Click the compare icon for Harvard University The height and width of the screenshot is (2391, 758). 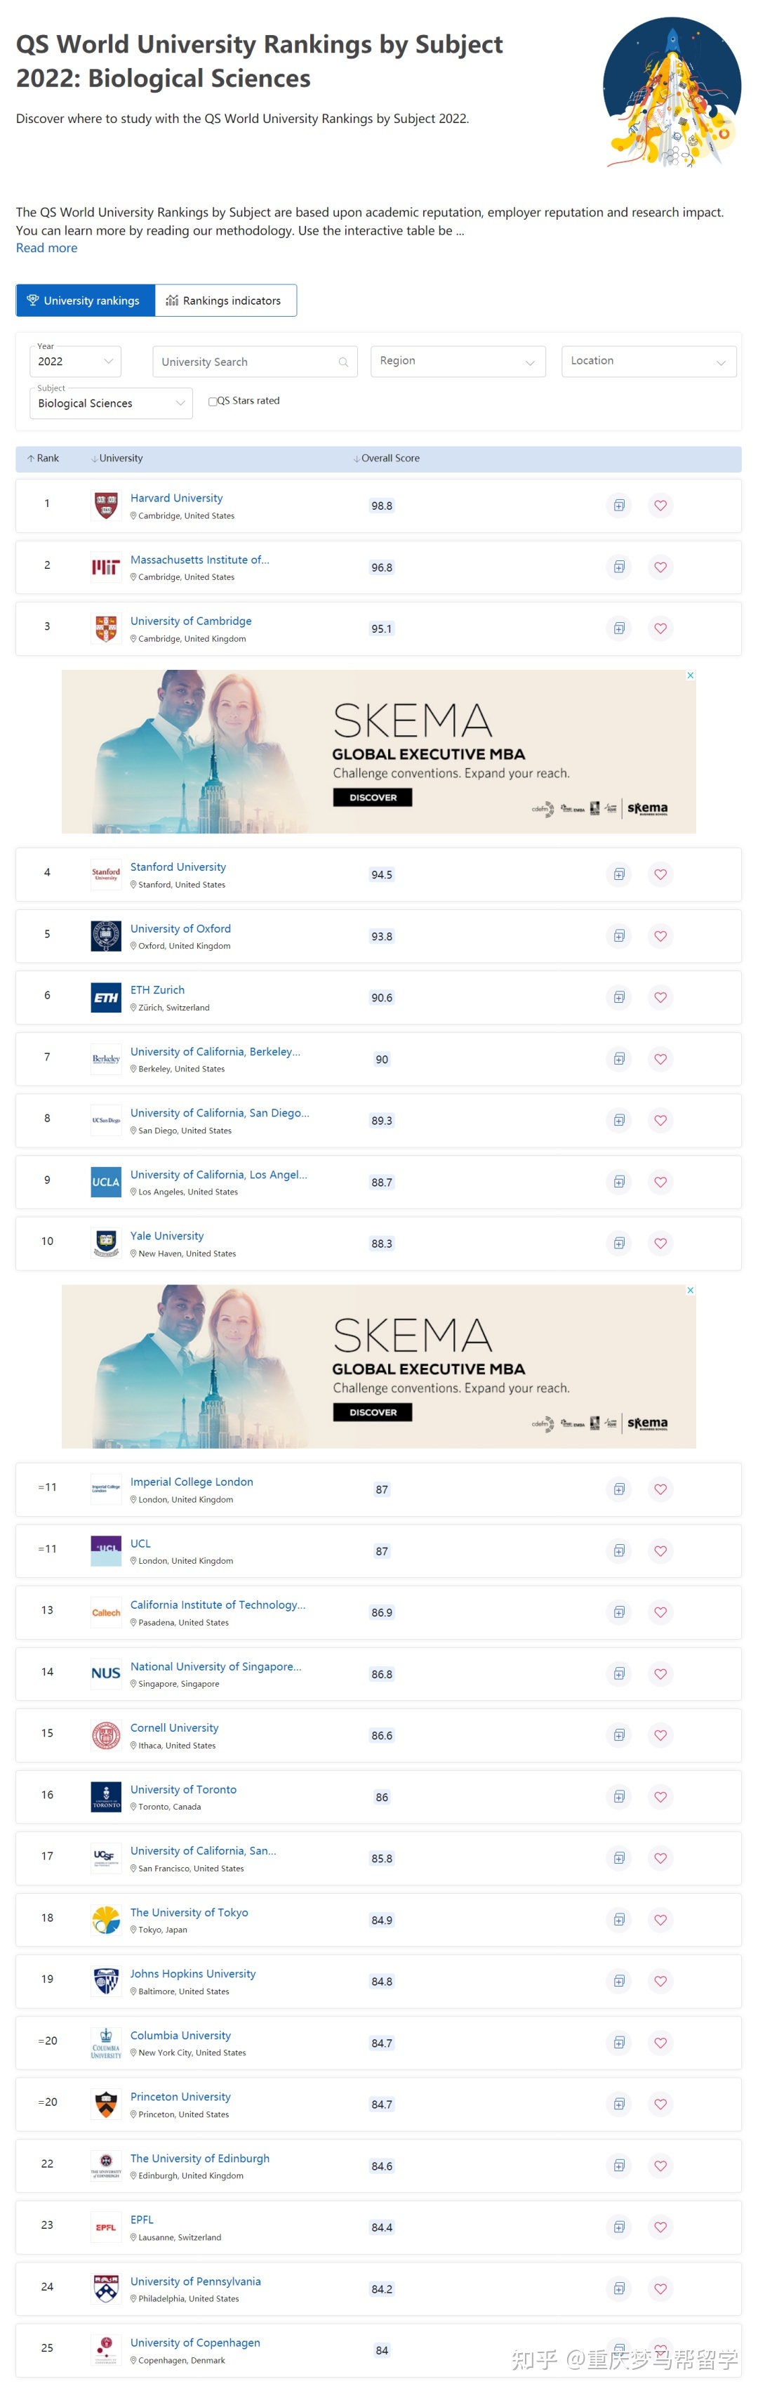619,506
